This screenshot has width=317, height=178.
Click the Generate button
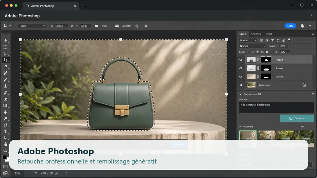tap(297, 118)
